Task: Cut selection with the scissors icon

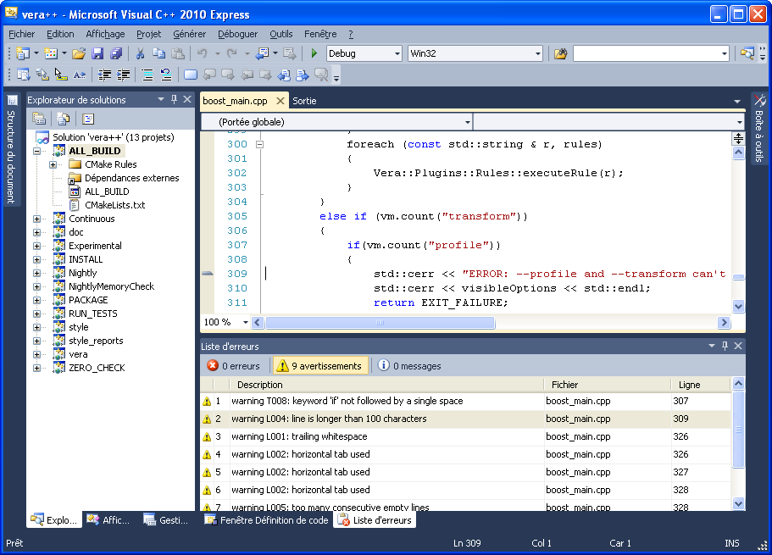Action: coord(141,53)
